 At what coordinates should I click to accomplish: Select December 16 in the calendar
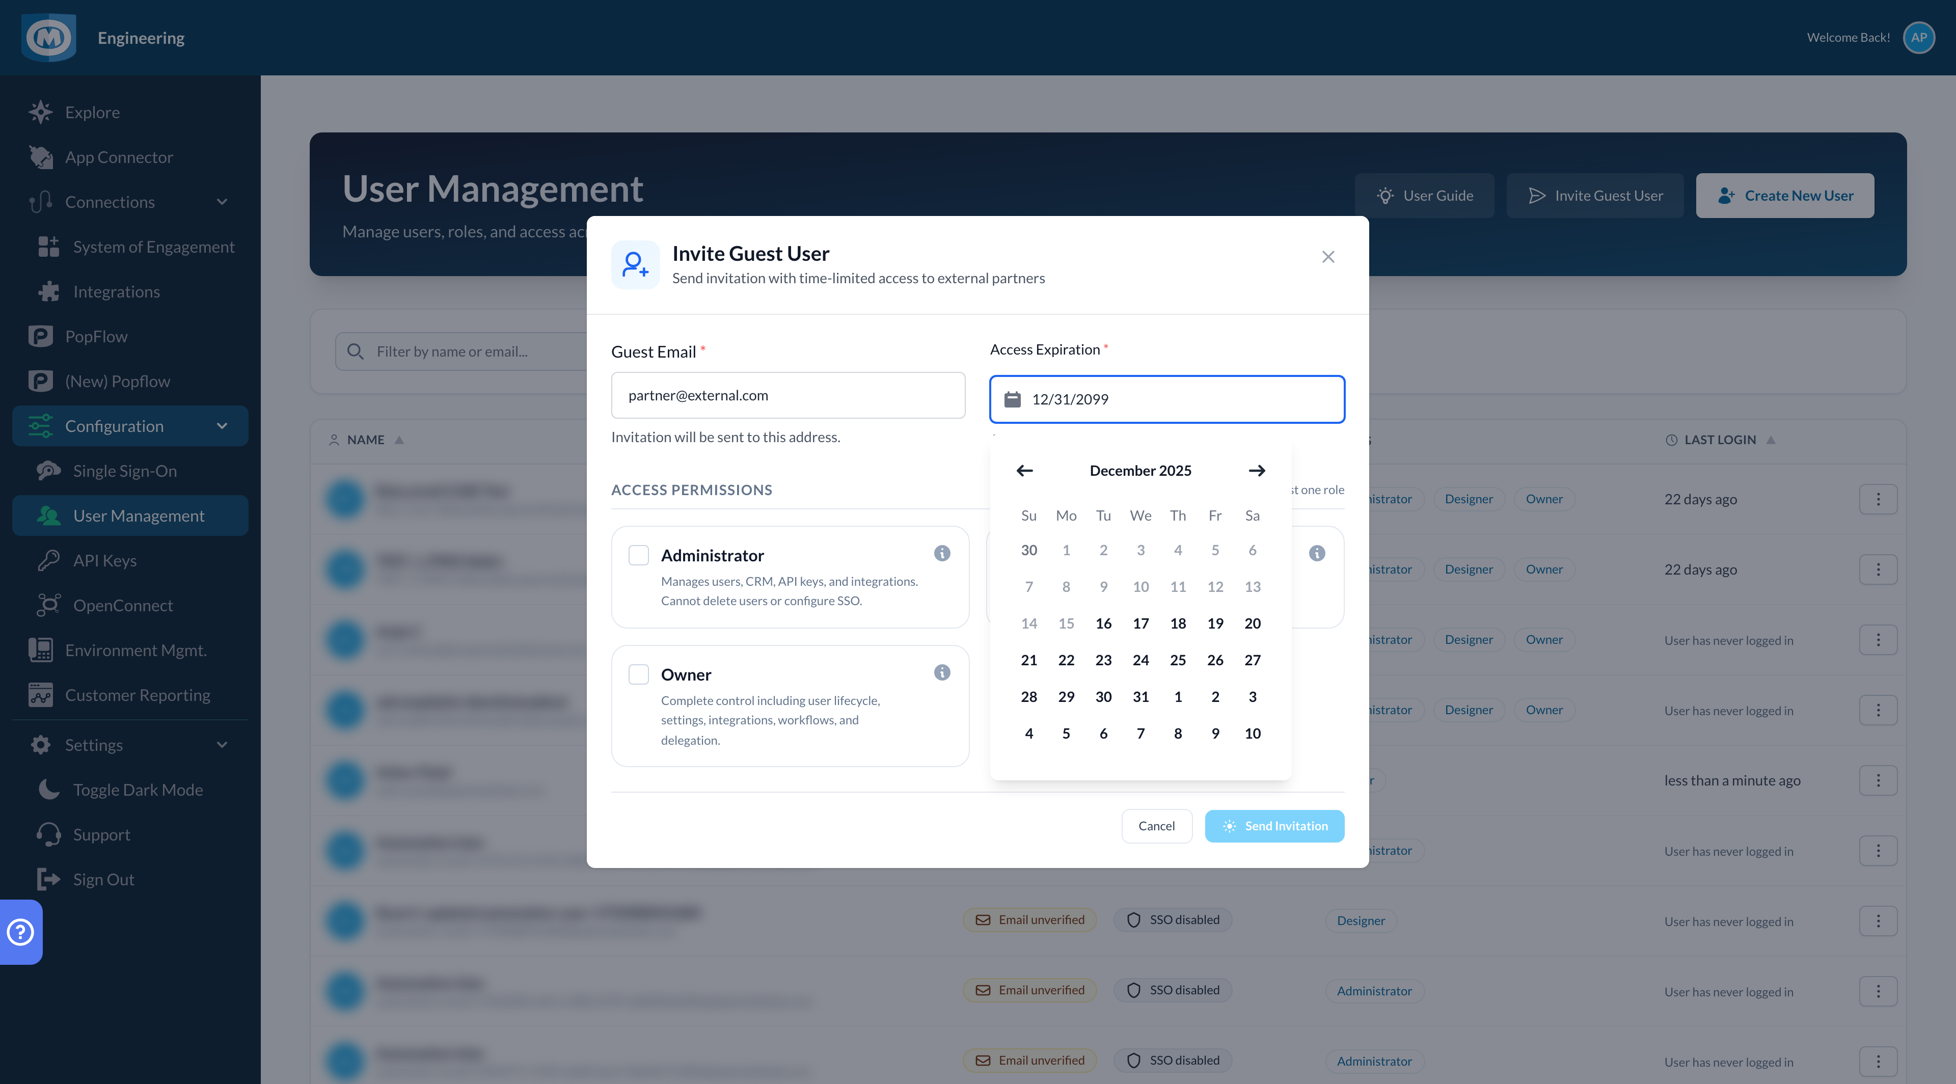1103,623
